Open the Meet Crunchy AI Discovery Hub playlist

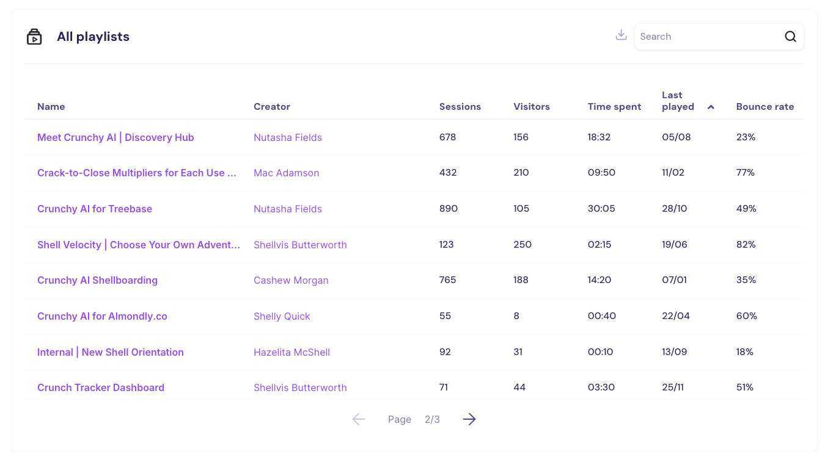(116, 137)
